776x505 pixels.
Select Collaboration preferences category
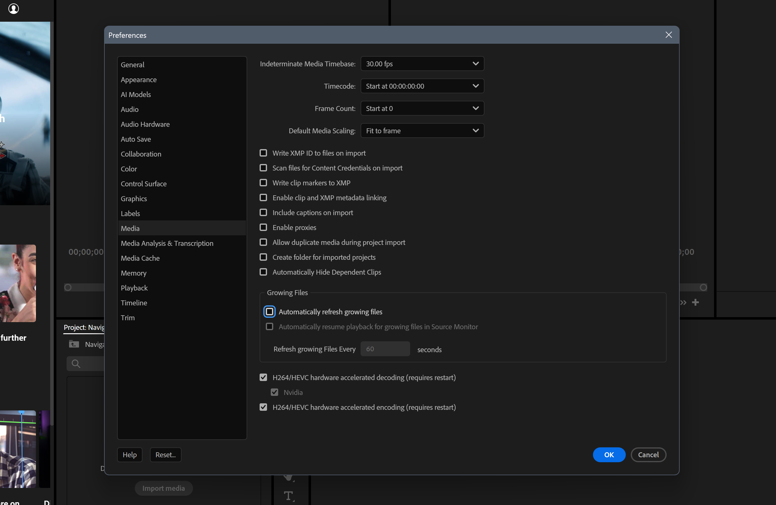click(182, 154)
